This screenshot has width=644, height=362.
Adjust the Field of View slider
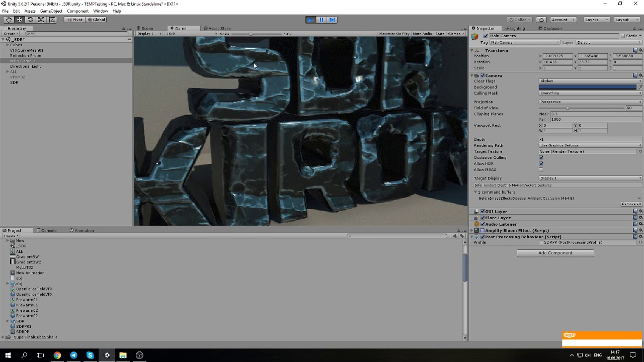(568, 108)
